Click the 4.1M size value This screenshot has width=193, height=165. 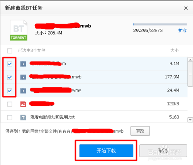tap(174, 63)
